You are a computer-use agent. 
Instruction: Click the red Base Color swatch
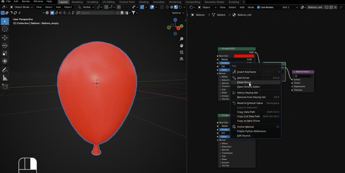coord(244,56)
